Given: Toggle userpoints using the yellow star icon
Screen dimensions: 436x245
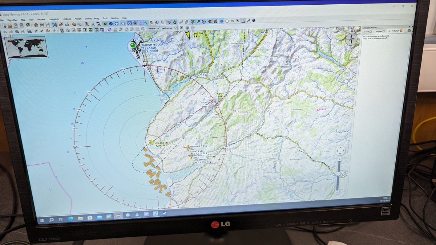Looking at the screenshot, I should [175, 23].
